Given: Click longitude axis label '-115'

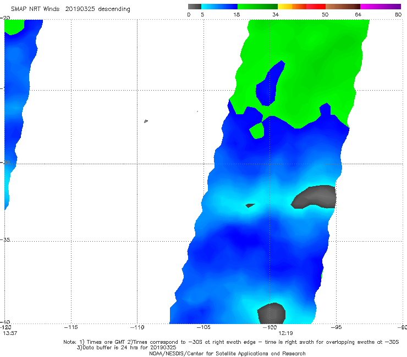Looking at the screenshot, I should (x=71, y=327).
